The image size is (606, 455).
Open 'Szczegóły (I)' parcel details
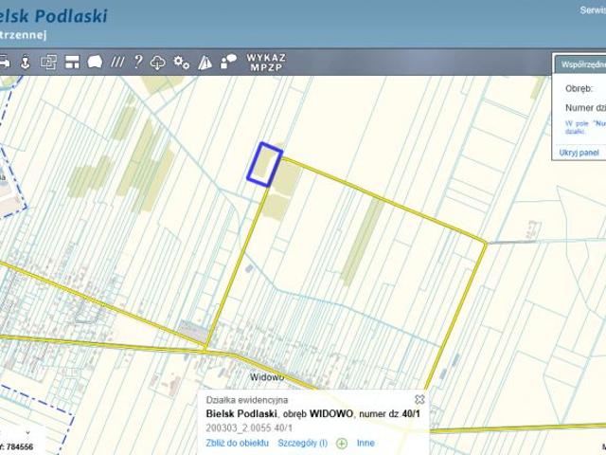point(303,443)
